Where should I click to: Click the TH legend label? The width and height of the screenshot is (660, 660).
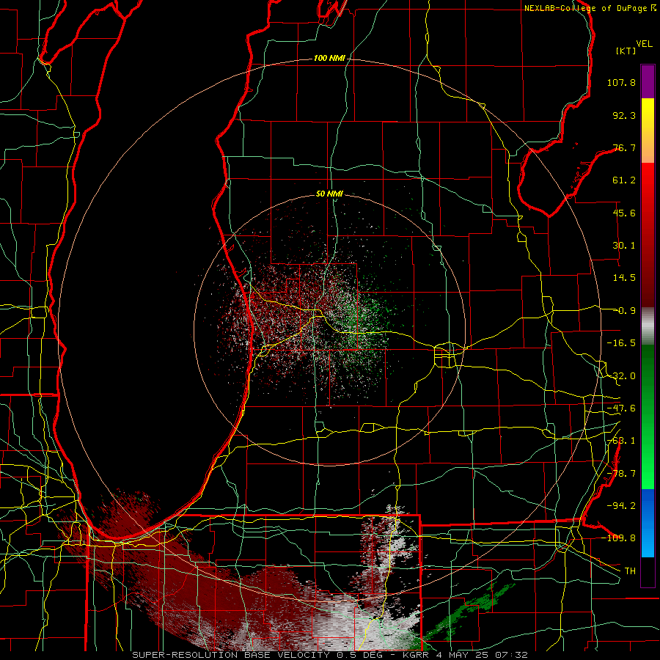630,571
